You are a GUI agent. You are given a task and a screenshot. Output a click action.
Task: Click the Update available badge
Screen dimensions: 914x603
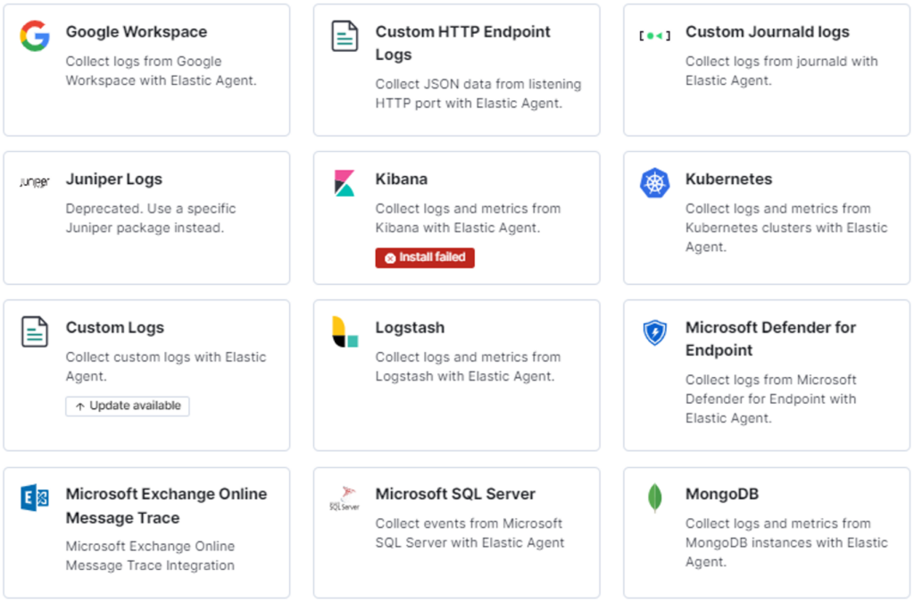128,406
